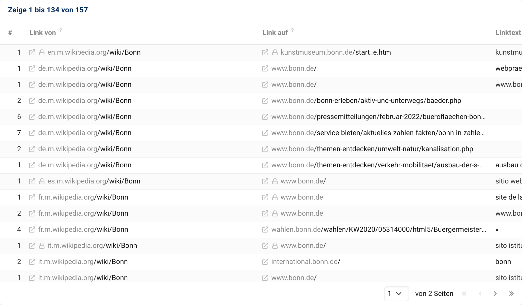This screenshot has width=522, height=305.
Task: Sort by Link auf column header
Action: coord(275,33)
